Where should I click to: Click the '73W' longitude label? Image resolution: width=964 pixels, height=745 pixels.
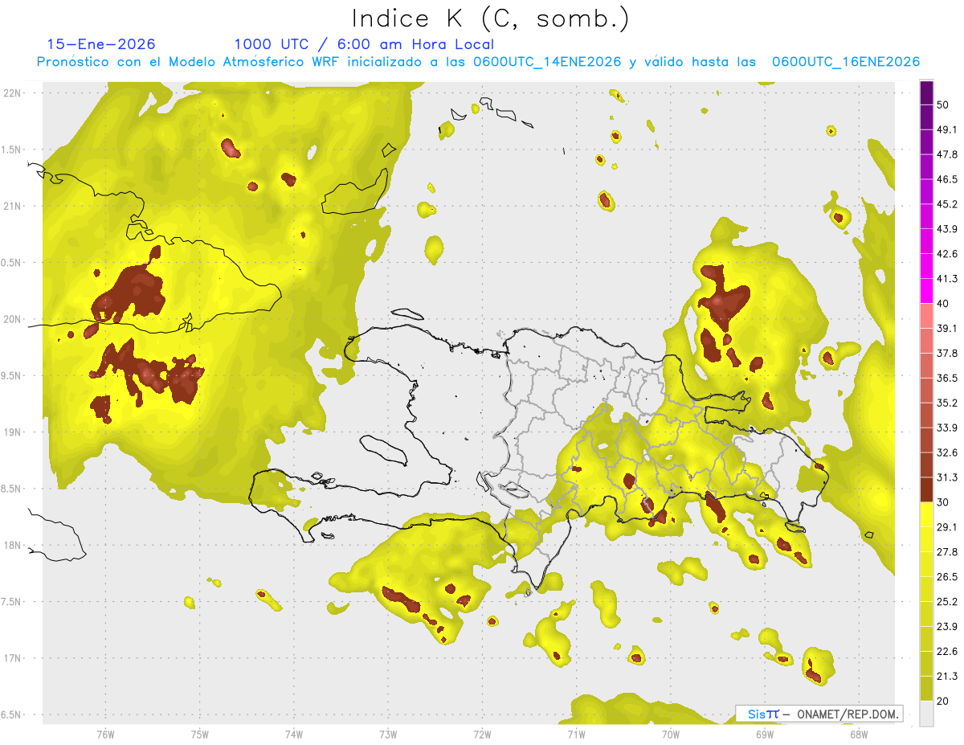tap(388, 734)
